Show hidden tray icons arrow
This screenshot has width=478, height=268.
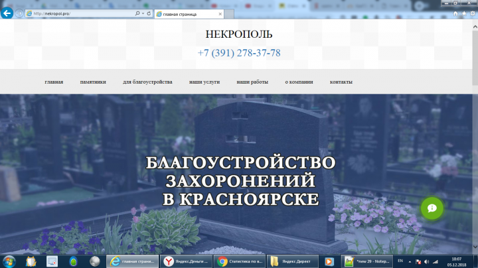pos(410,261)
